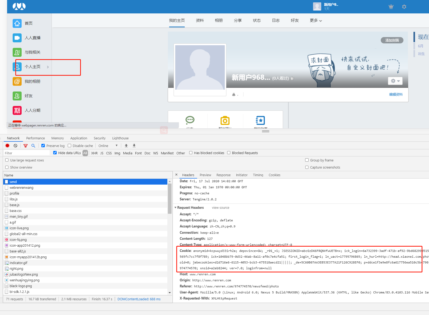Enable Group by frame checkbox

click(x=307, y=160)
